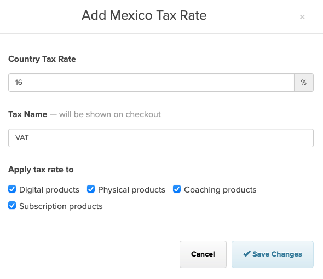Close the Add Mexico Tax Rate dialog
This screenshot has width=323, height=279.
click(302, 16)
